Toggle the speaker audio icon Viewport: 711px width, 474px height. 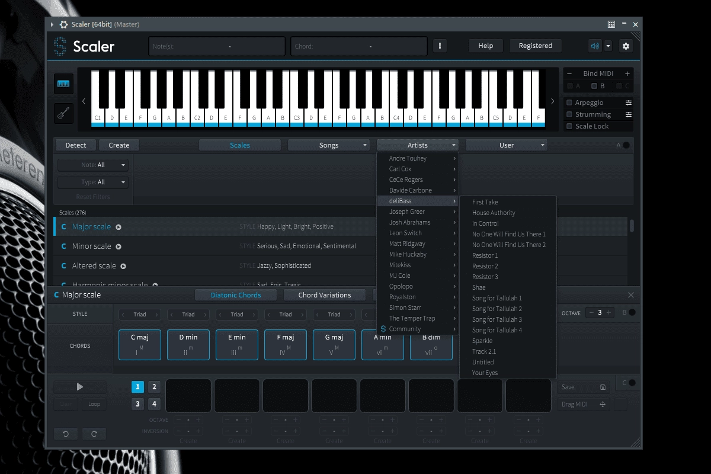[594, 46]
